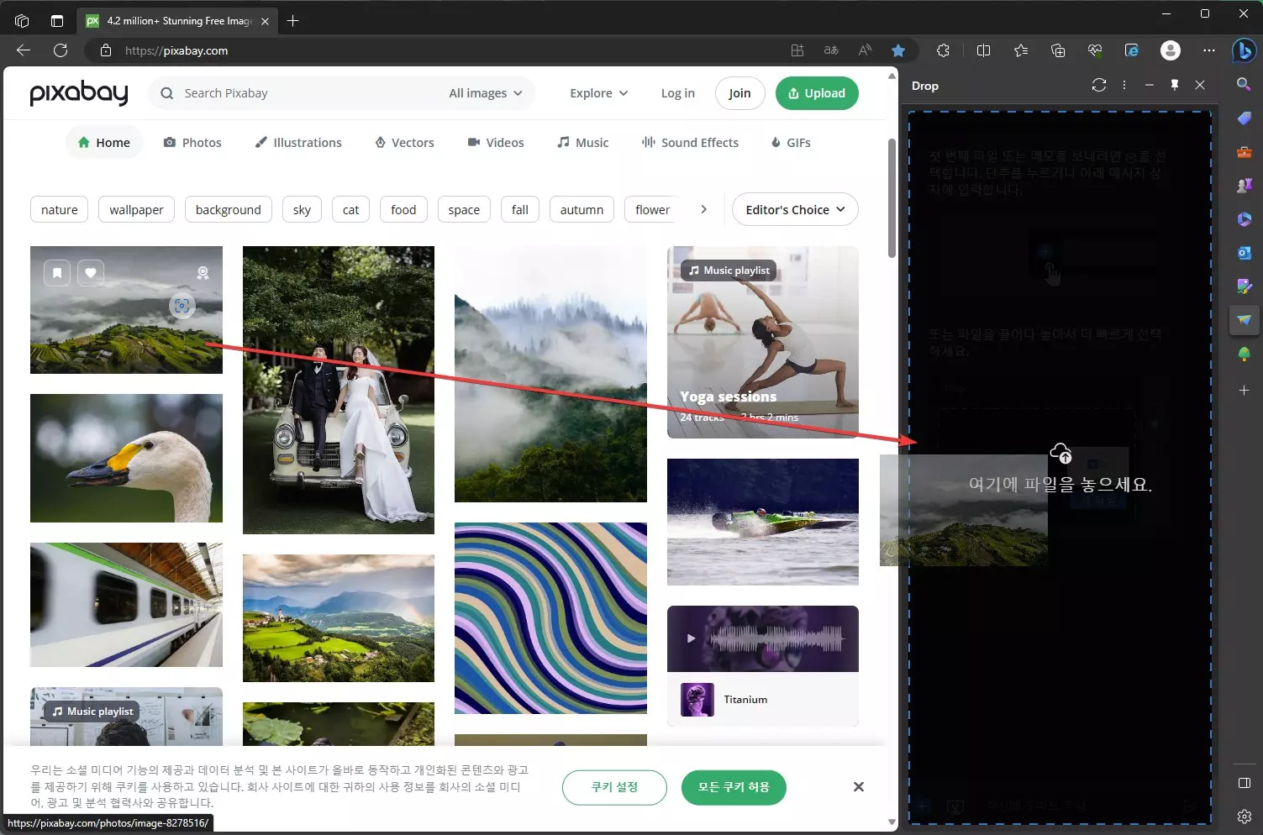Click the Log in link
The width and height of the screenshot is (1263, 835).
pyautogui.click(x=678, y=93)
